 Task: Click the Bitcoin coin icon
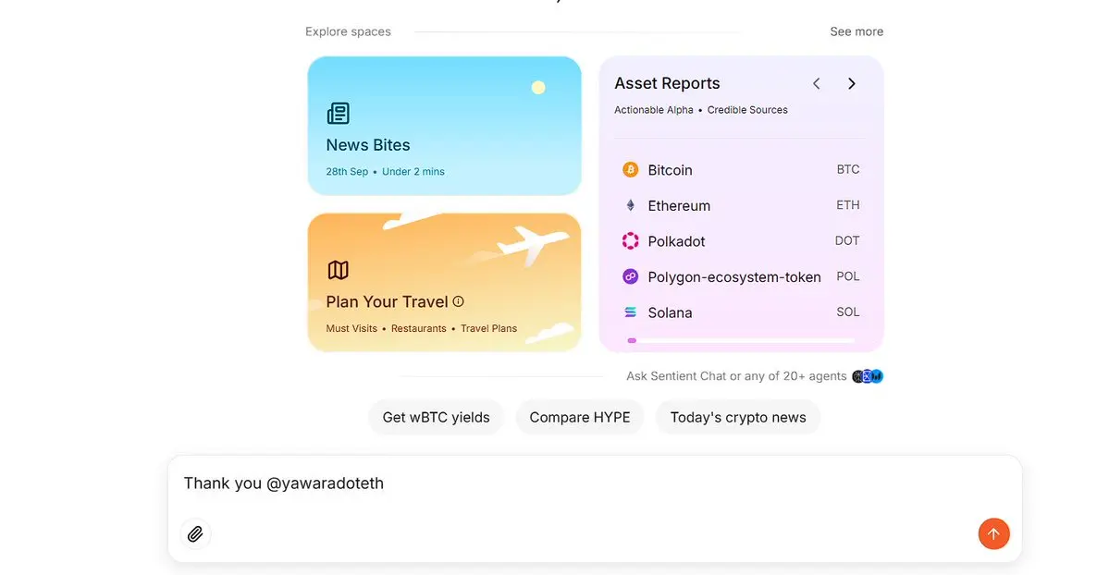[630, 170]
